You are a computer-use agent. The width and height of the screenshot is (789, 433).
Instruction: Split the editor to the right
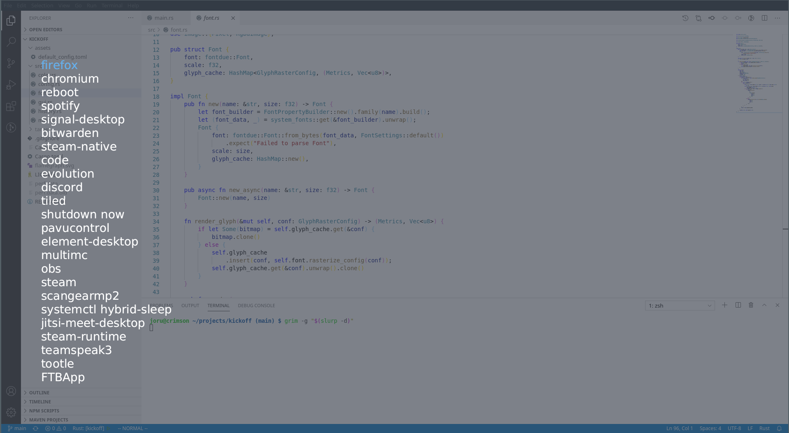pyautogui.click(x=764, y=18)
